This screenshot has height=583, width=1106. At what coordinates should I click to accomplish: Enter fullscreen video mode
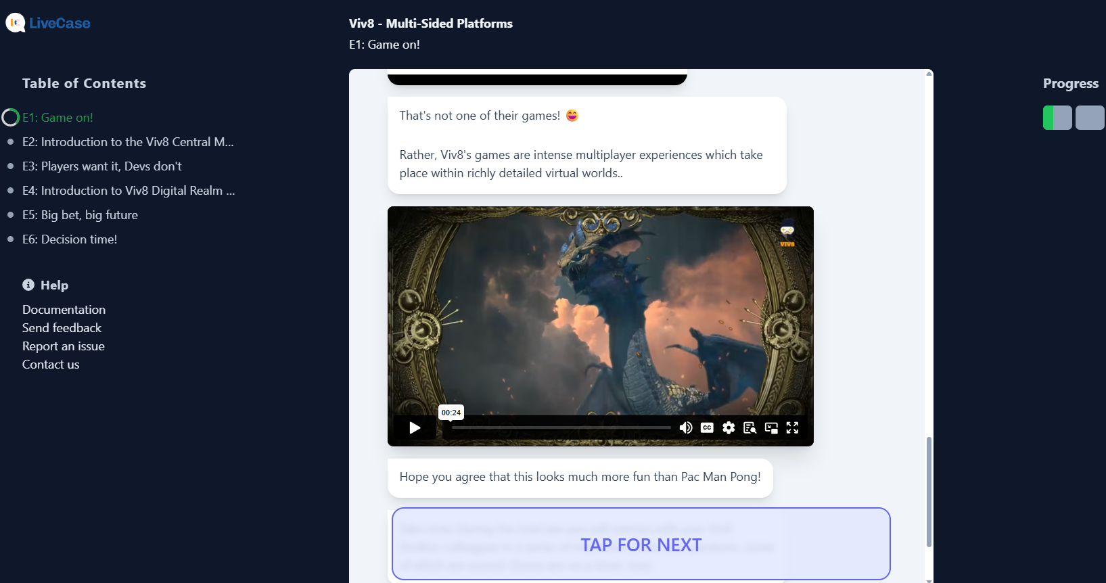[792, 427]
